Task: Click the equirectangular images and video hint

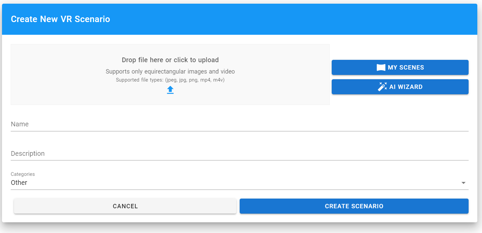Action: 170,72
